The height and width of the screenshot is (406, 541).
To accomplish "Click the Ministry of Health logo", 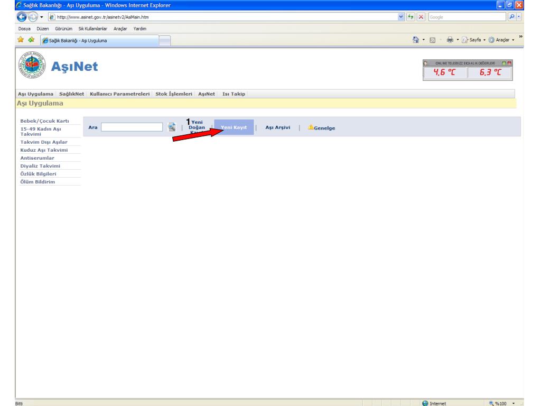I will click(32, 65).
